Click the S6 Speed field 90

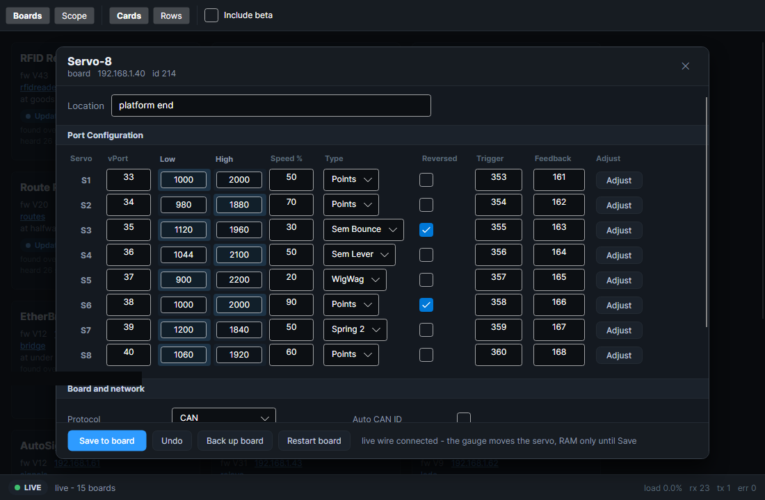pyautogui.click(x=291, y=305)
